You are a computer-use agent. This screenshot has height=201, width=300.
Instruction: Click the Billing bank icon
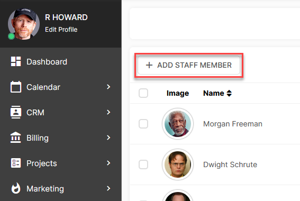coord(16,138)
